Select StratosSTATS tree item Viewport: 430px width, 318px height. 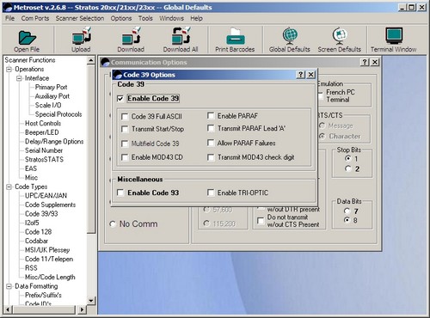44,160
